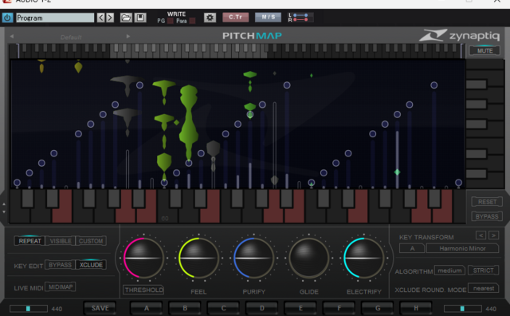Open the L/R channel routing icon
This screenshot has height=316, width=510.
300,18
